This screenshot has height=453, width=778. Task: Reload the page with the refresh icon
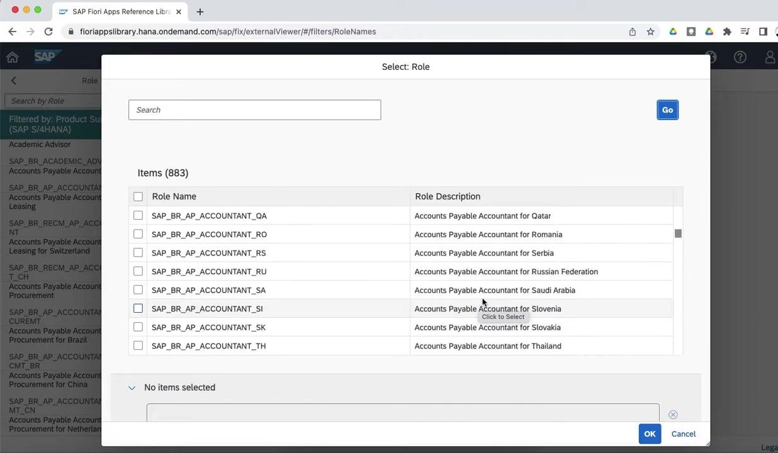click(48, 31)
